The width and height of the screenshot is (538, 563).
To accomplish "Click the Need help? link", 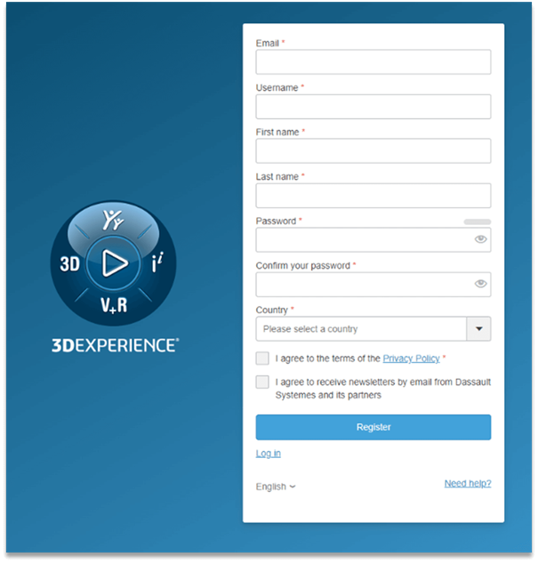I will pos(468,484).
